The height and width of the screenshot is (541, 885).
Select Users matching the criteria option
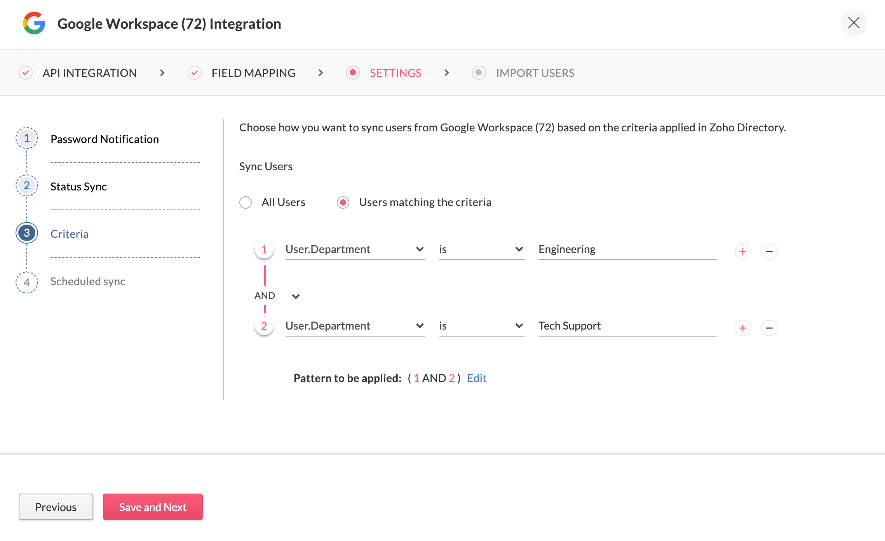coord(343,202)
